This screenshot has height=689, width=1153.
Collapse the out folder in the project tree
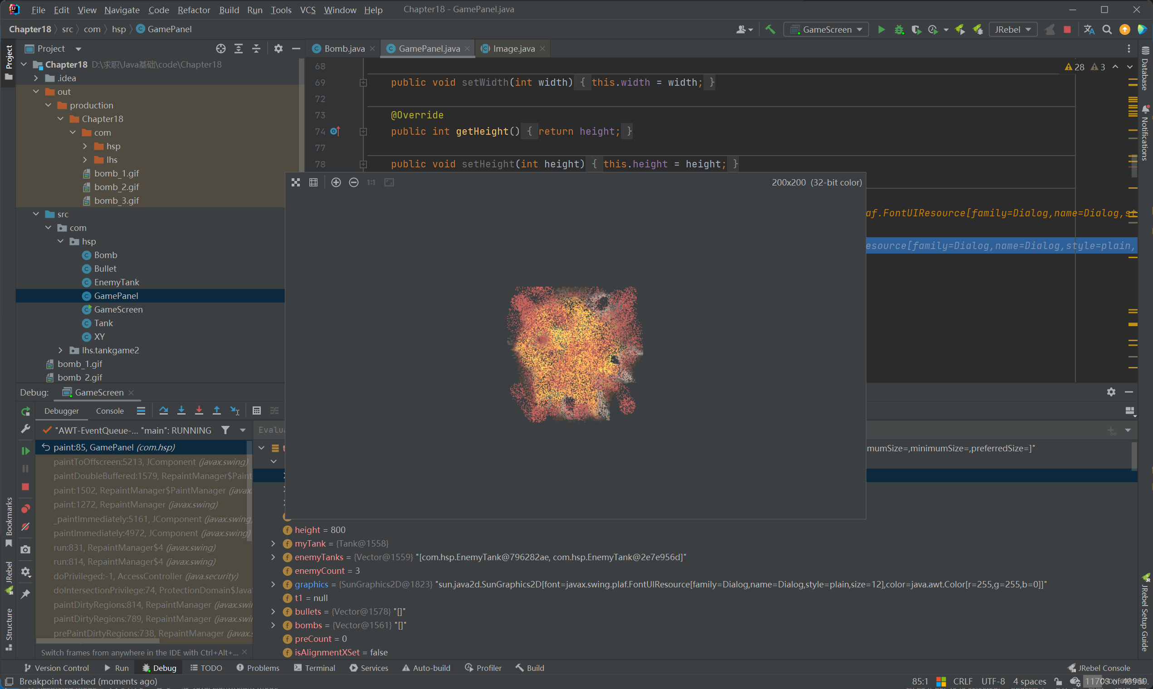(x=36, y=92)
